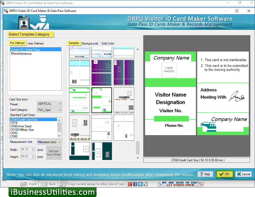Image resolution: width=255 pixels, height=197 pixels.
Task: Click the thumbs-up like icon
Action: (x=146, y=184)
